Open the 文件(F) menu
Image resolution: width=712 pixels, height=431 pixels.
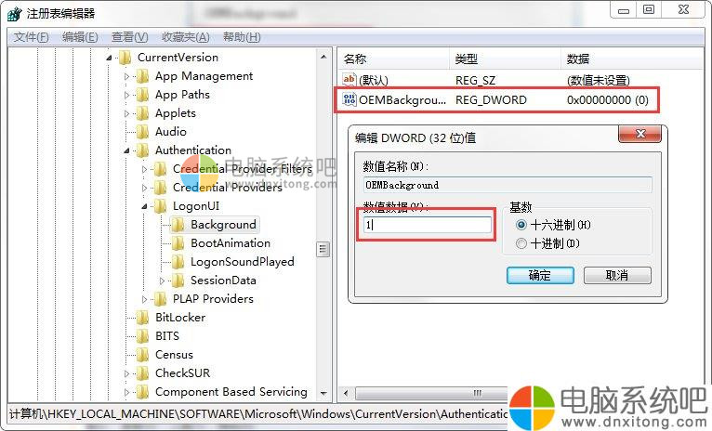click(x=31, y=37)
